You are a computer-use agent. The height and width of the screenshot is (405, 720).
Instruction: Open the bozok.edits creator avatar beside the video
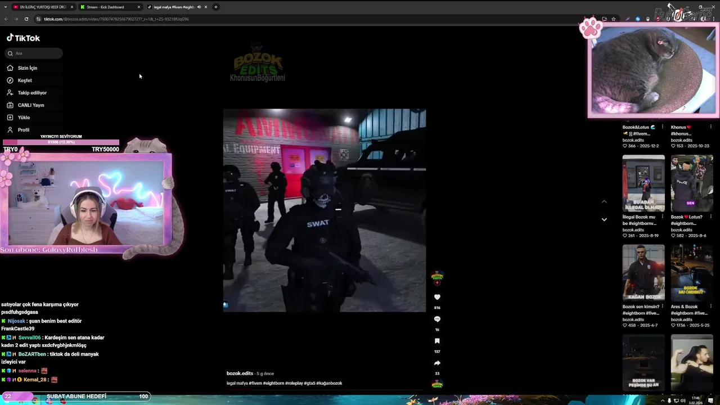click(x=437, y=276)
